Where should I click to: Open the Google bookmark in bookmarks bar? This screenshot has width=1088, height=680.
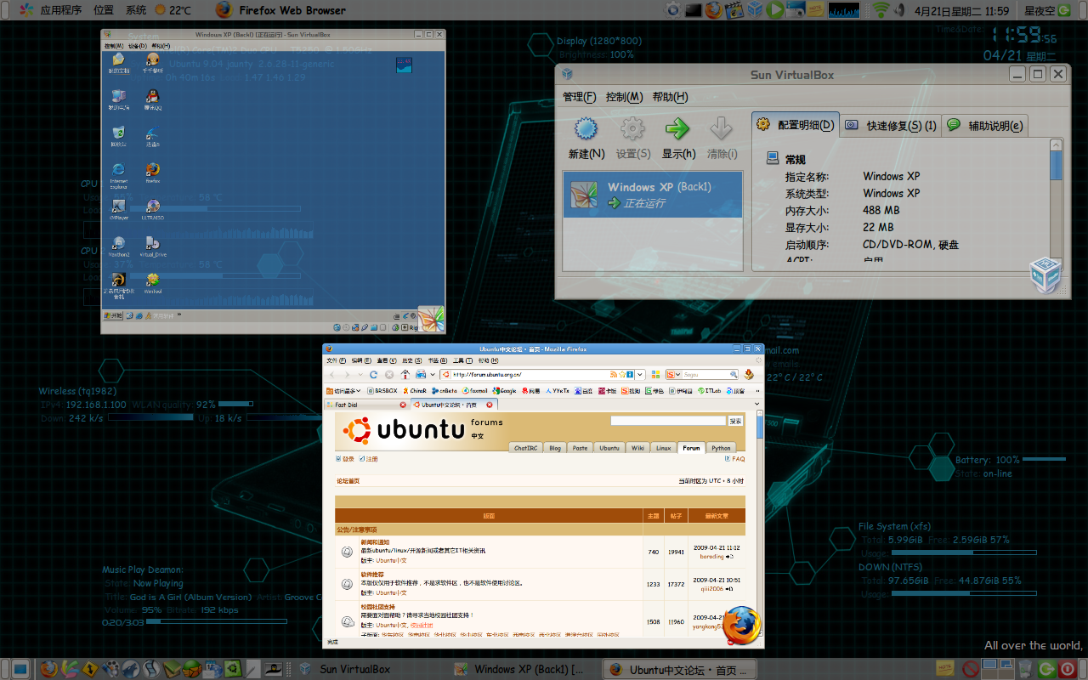(x=504, y=391)
